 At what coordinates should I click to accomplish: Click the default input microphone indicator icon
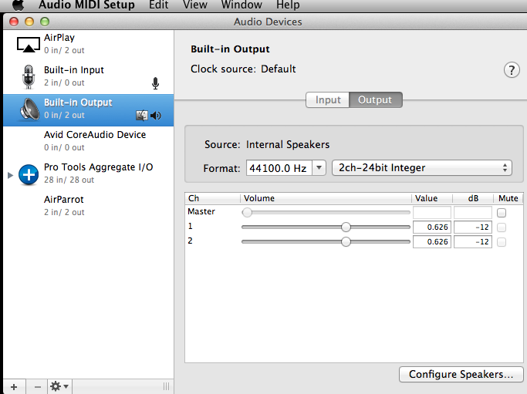[155, 83]
